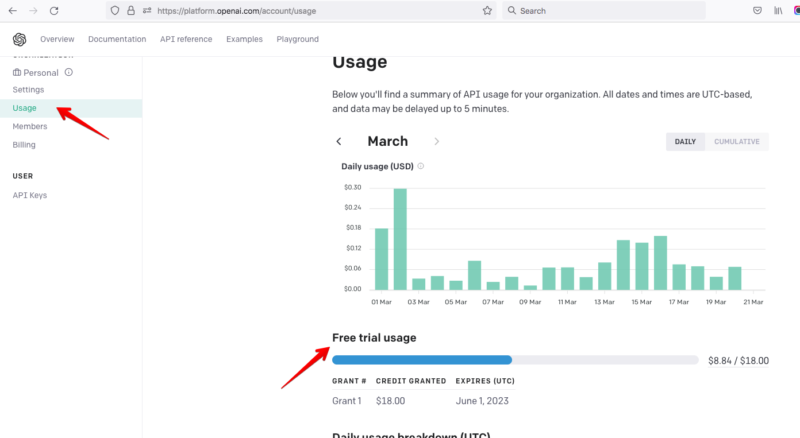Switch chart to DAILY view
Image resolution: width=800 pixels, height=438 pixels.
tap(685, 142)
